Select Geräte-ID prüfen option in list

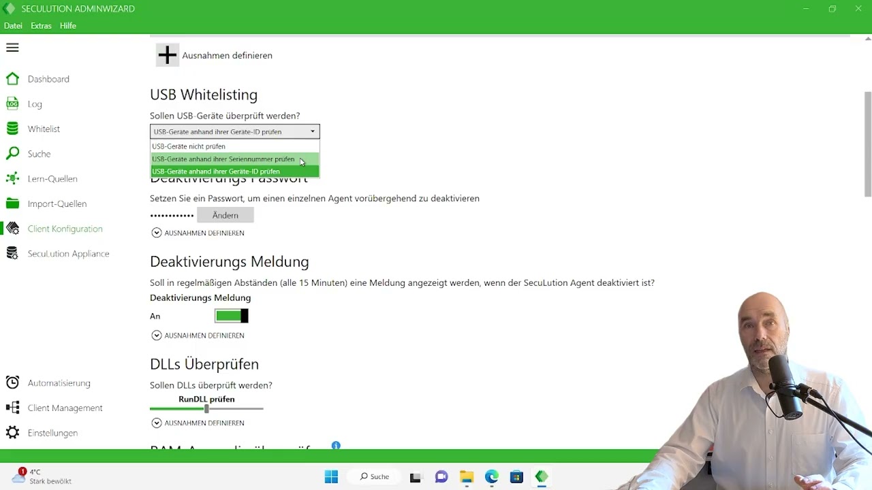[235, 171]
